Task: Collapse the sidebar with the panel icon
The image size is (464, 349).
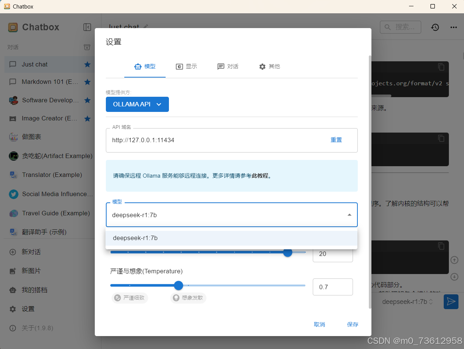Action: point(87,27)
